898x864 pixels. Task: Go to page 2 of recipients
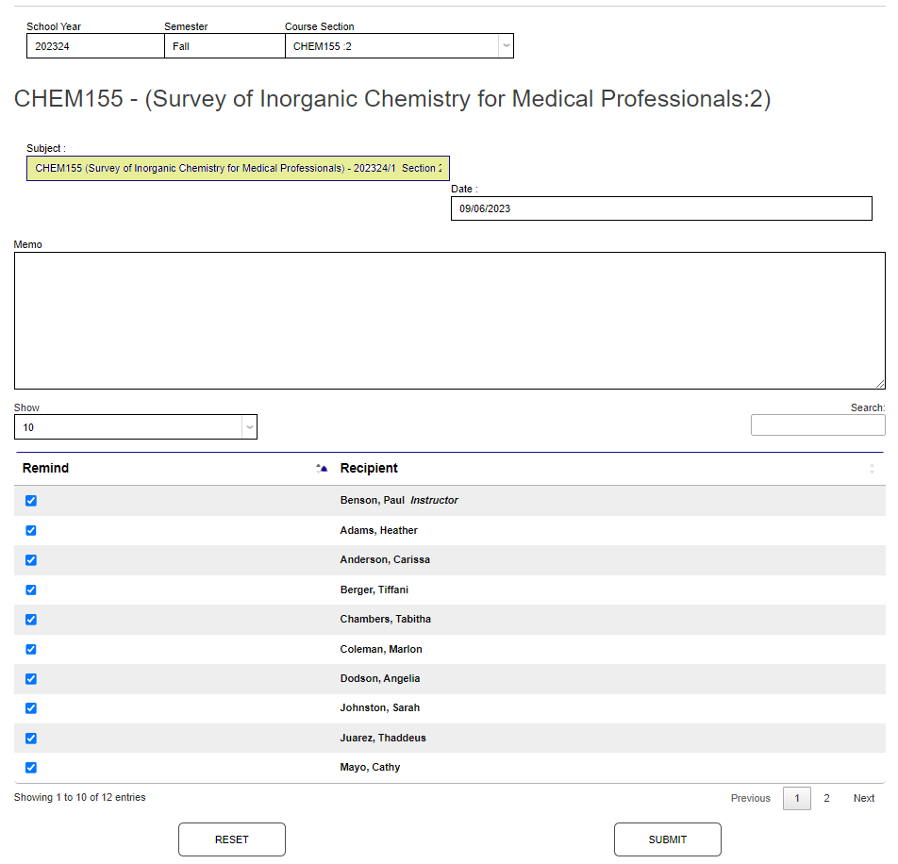(x=826, y=798)
